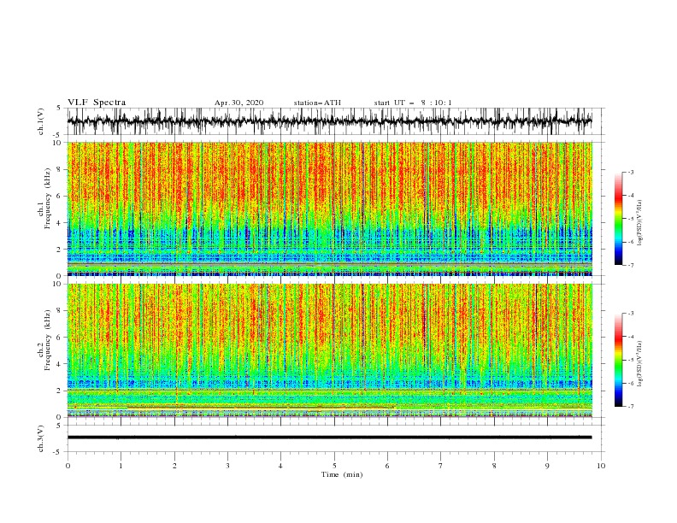Click the ch.1 spectrogram plot area

pos(329,209)
